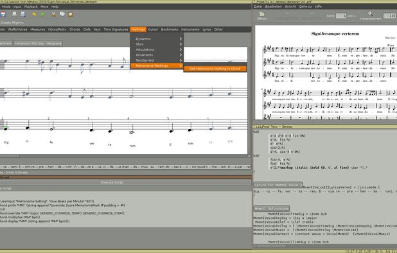Click the zoom percentage field in PDF viewer

tap(390, 15)
